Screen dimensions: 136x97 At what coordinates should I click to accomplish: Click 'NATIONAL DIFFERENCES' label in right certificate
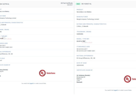(x=85, y=56)
